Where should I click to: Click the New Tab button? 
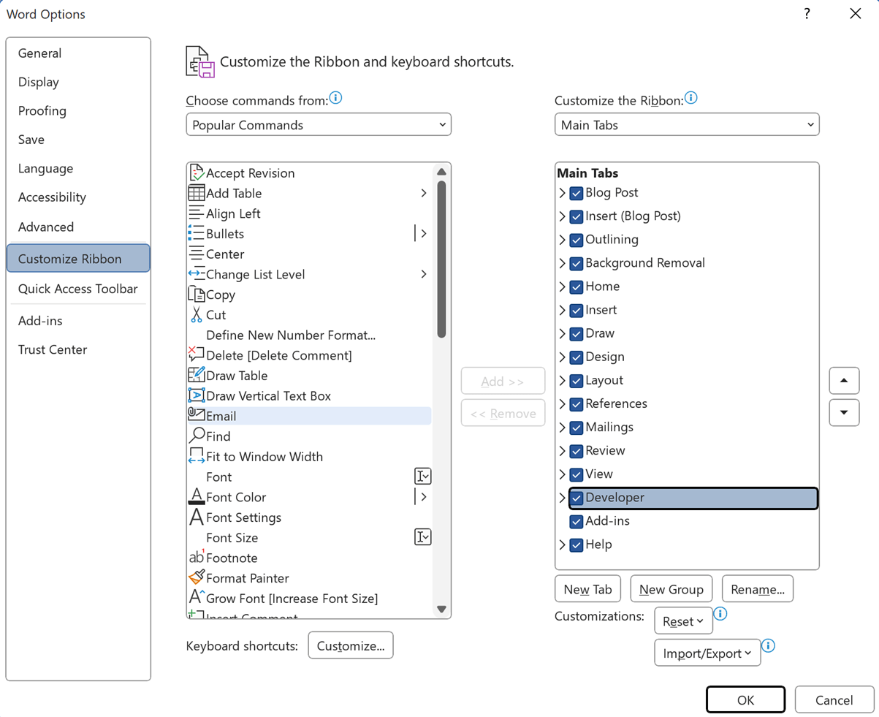587,589
